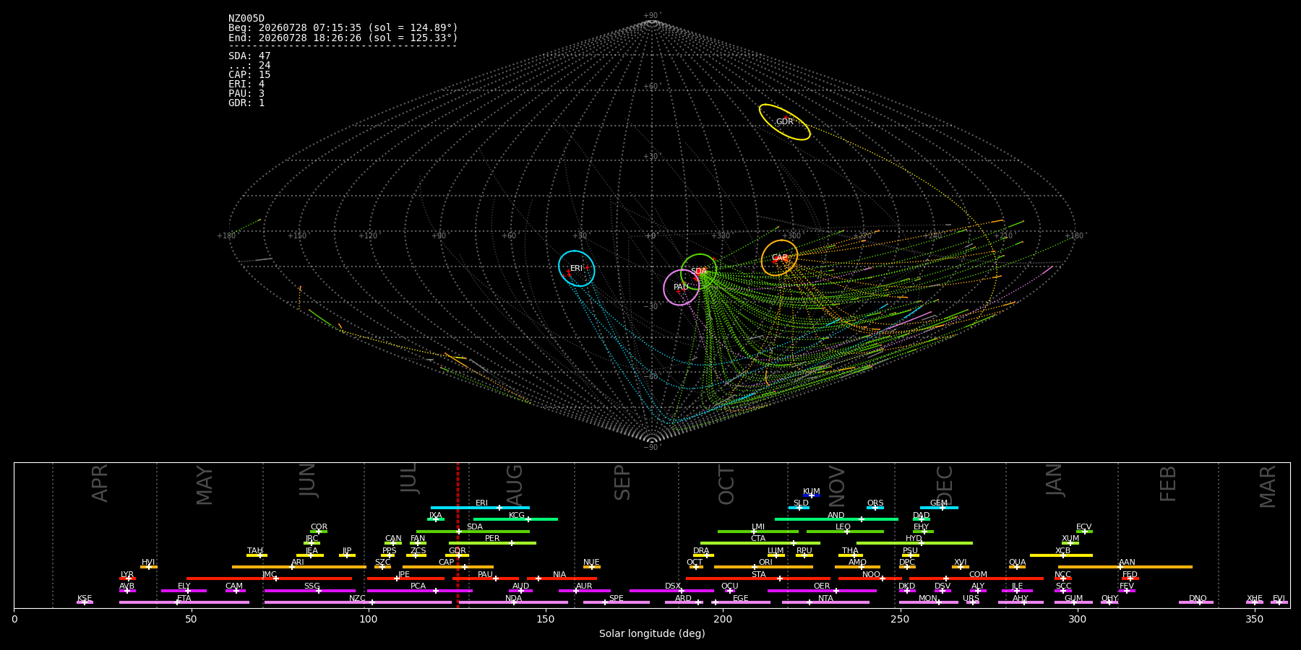Image resolution: width=1301 pixels, height=650 pixels.
Task: Click the LEO shower bar
Action: coord(845,532)
